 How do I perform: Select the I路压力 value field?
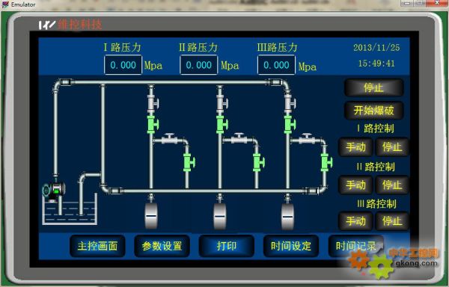[123, 65]
